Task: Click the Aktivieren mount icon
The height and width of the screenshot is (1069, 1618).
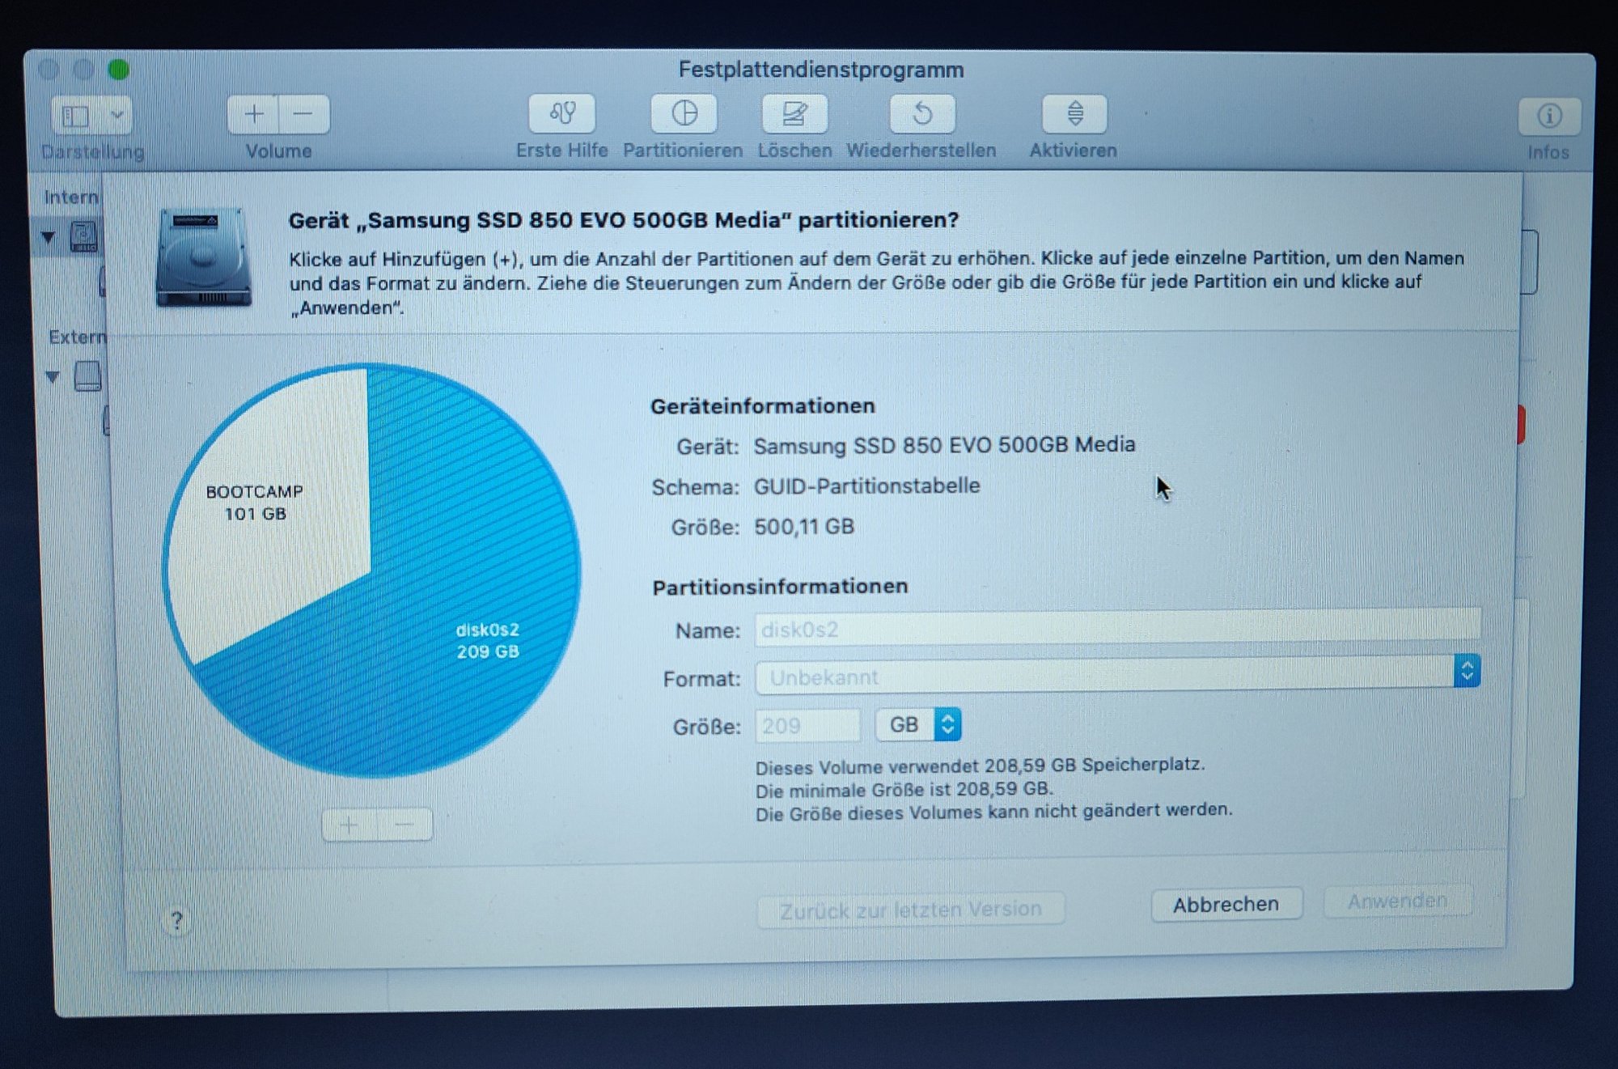Action: 1074,113
